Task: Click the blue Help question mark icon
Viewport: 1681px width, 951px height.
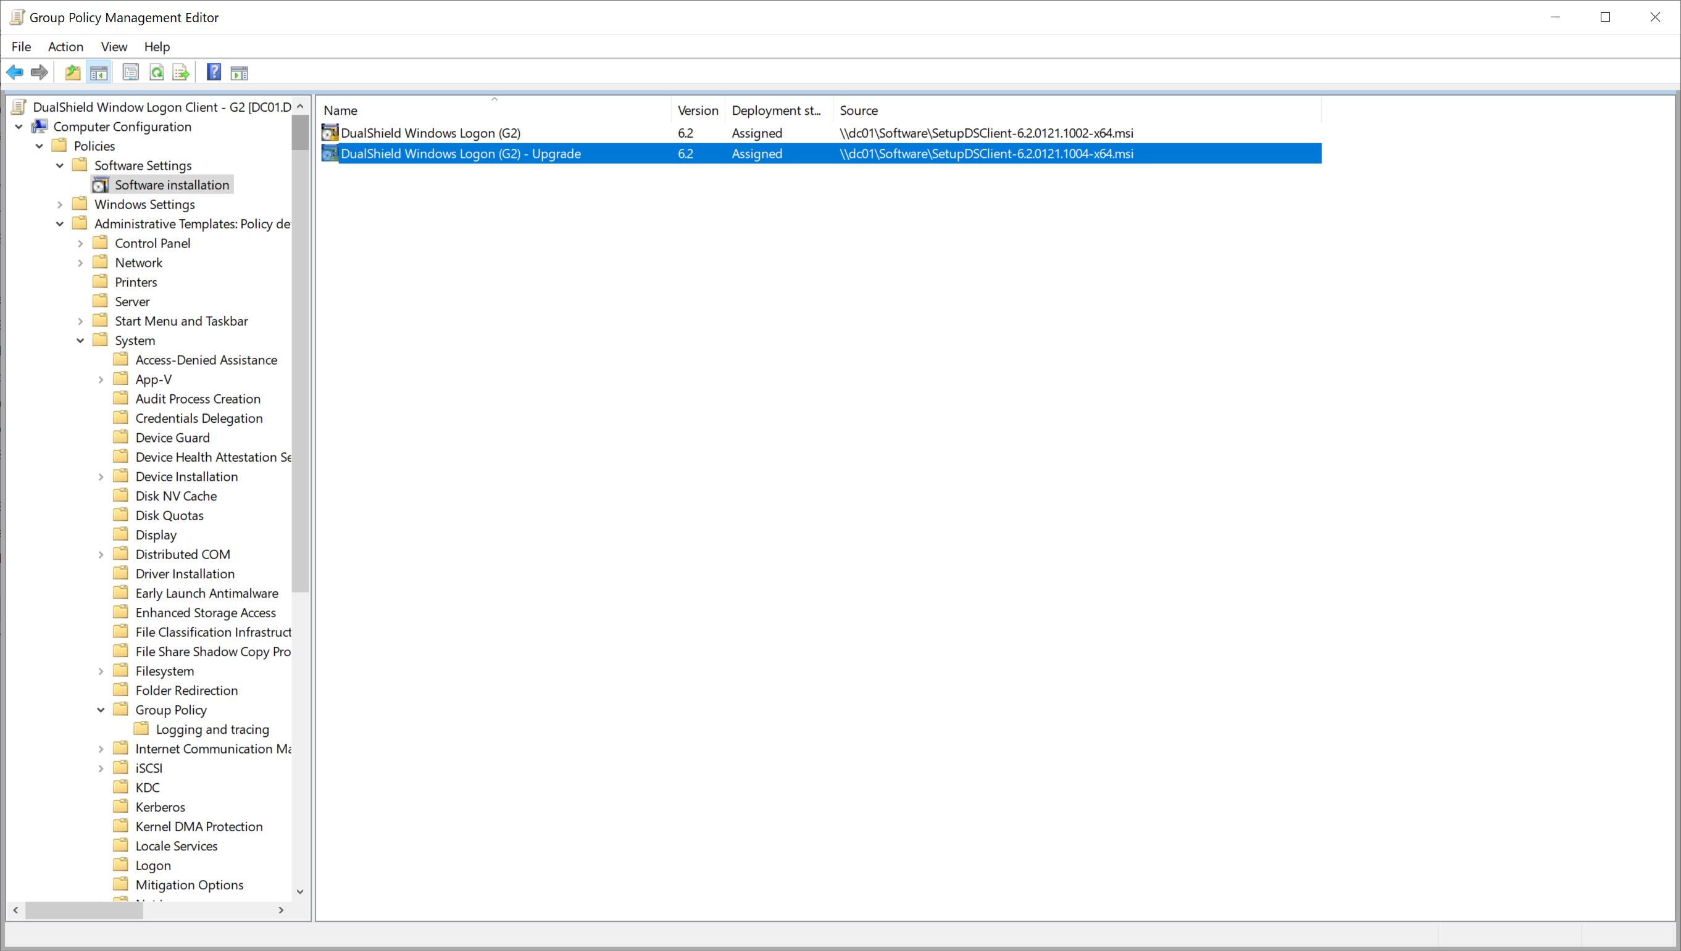Action: [x=214, y=72]
